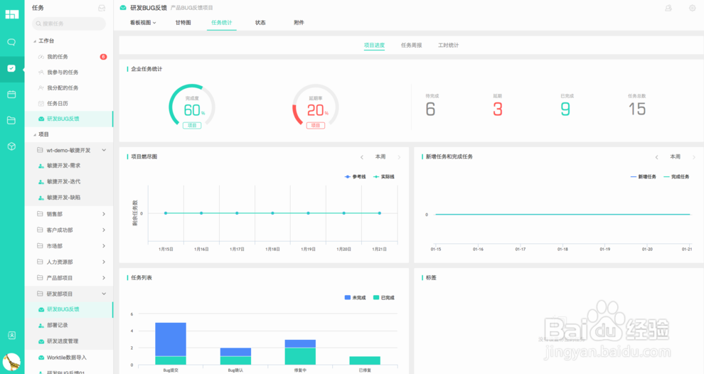The height and width of the screenshot is (374, 704).
Task: Go to previous week in burndown chart
Action: click(x=361, y=157)
